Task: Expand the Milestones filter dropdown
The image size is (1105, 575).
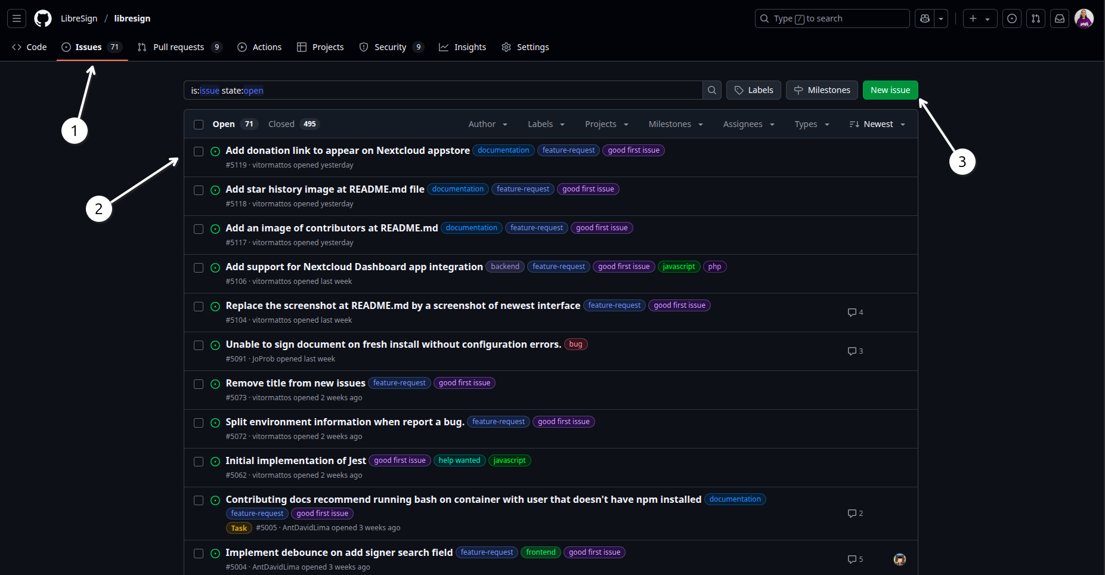Action: (676, 124)
